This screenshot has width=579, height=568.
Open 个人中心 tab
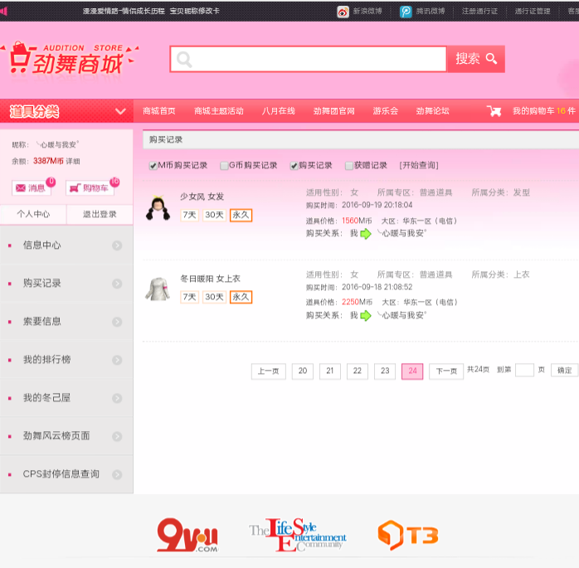(x=33, y=215)
